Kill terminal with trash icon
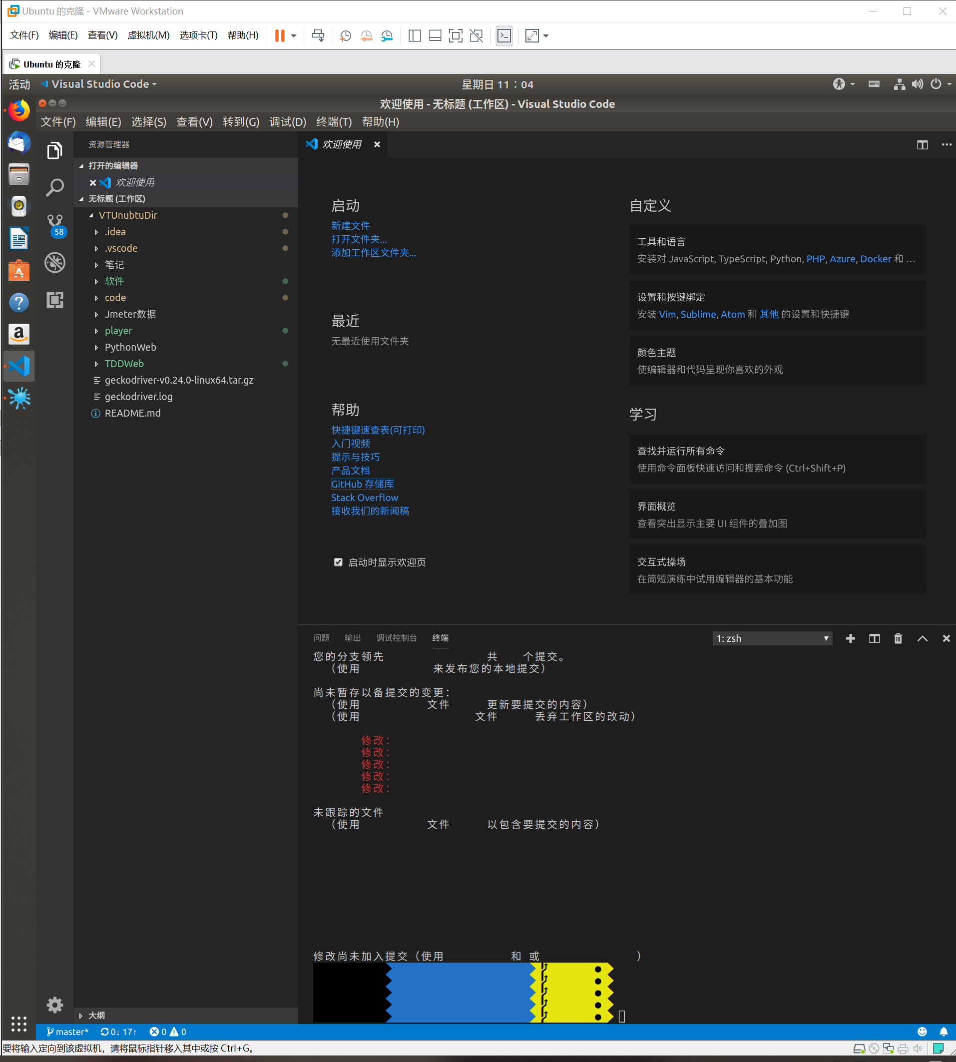Screen dimensions: 956x1062 [898, 638]
